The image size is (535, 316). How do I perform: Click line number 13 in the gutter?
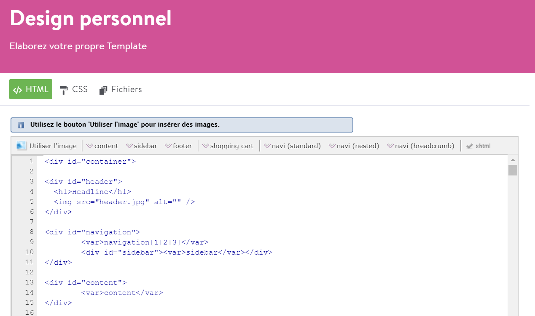pyautogui.click(x=29, y=282)
